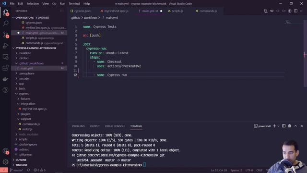The width and height of the screenshot is (307, 173).
Task: Open the launch profile dropdown arrow
Action: point(278,126)
